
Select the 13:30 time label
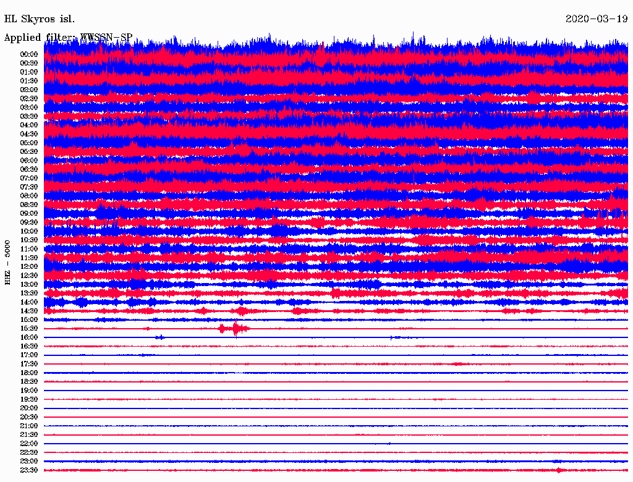[29, 293]
